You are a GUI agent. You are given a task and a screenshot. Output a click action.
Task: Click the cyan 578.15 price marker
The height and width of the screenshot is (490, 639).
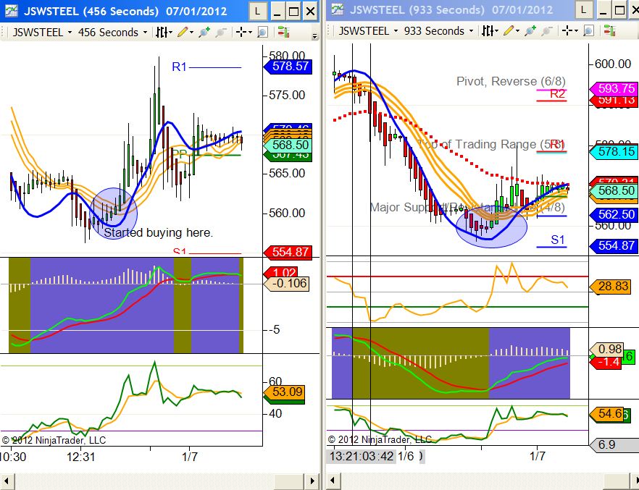614,152
